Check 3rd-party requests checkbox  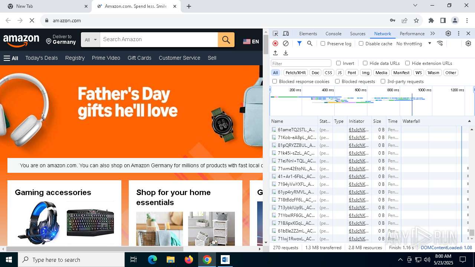coord(383,81)
